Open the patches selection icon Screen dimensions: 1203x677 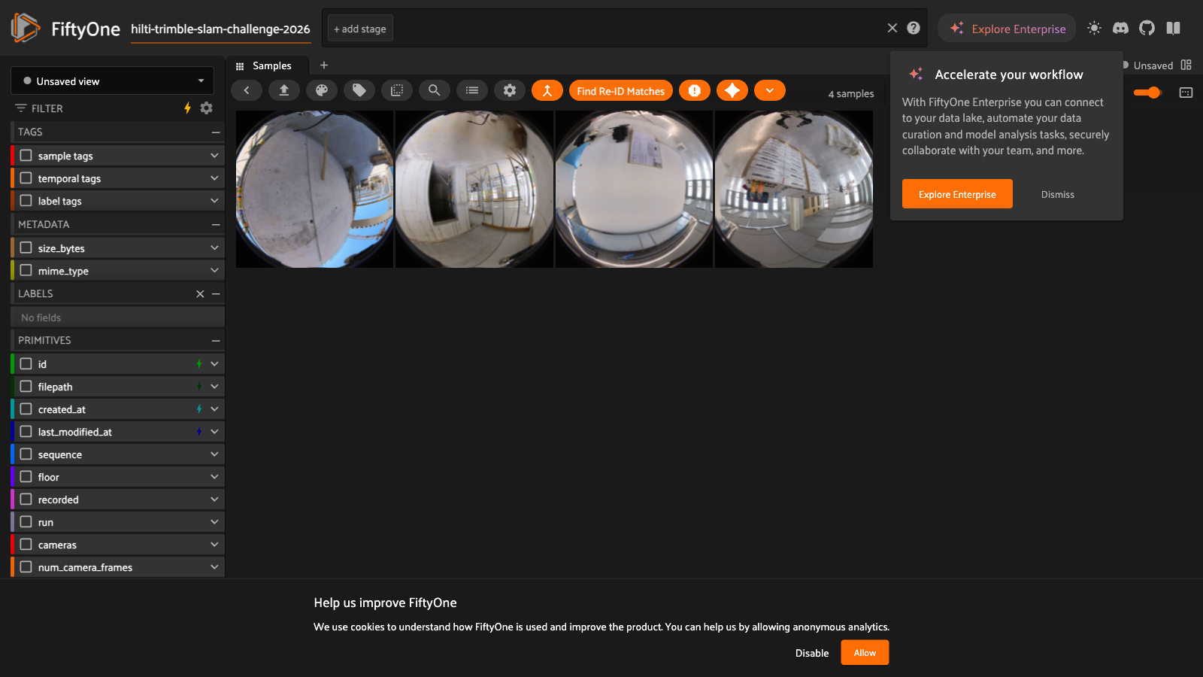click(x=397, y=90)
